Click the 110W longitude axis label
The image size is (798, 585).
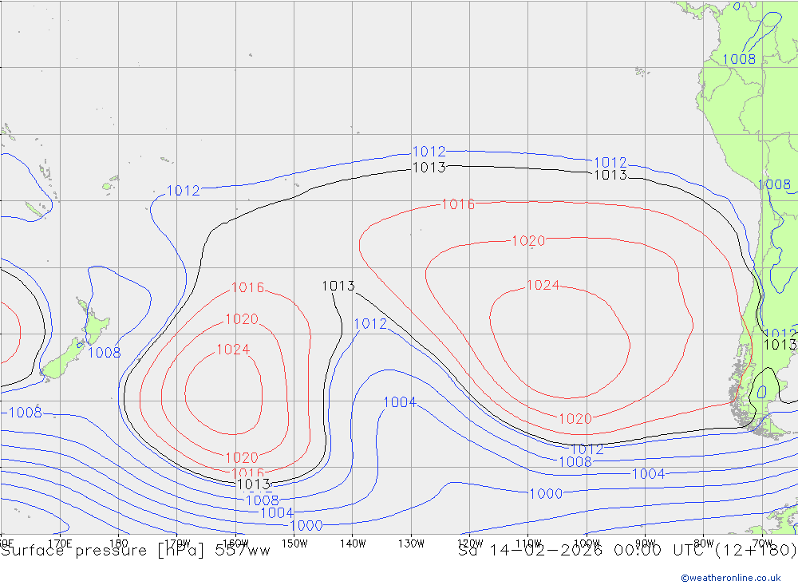click(x=527, y=543)
